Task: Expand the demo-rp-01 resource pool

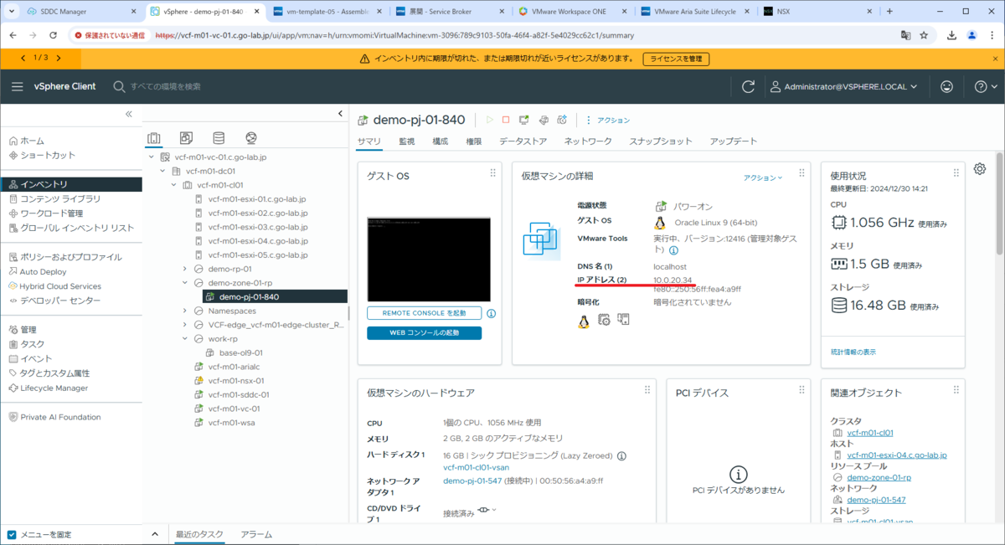Action: (184, 269)
